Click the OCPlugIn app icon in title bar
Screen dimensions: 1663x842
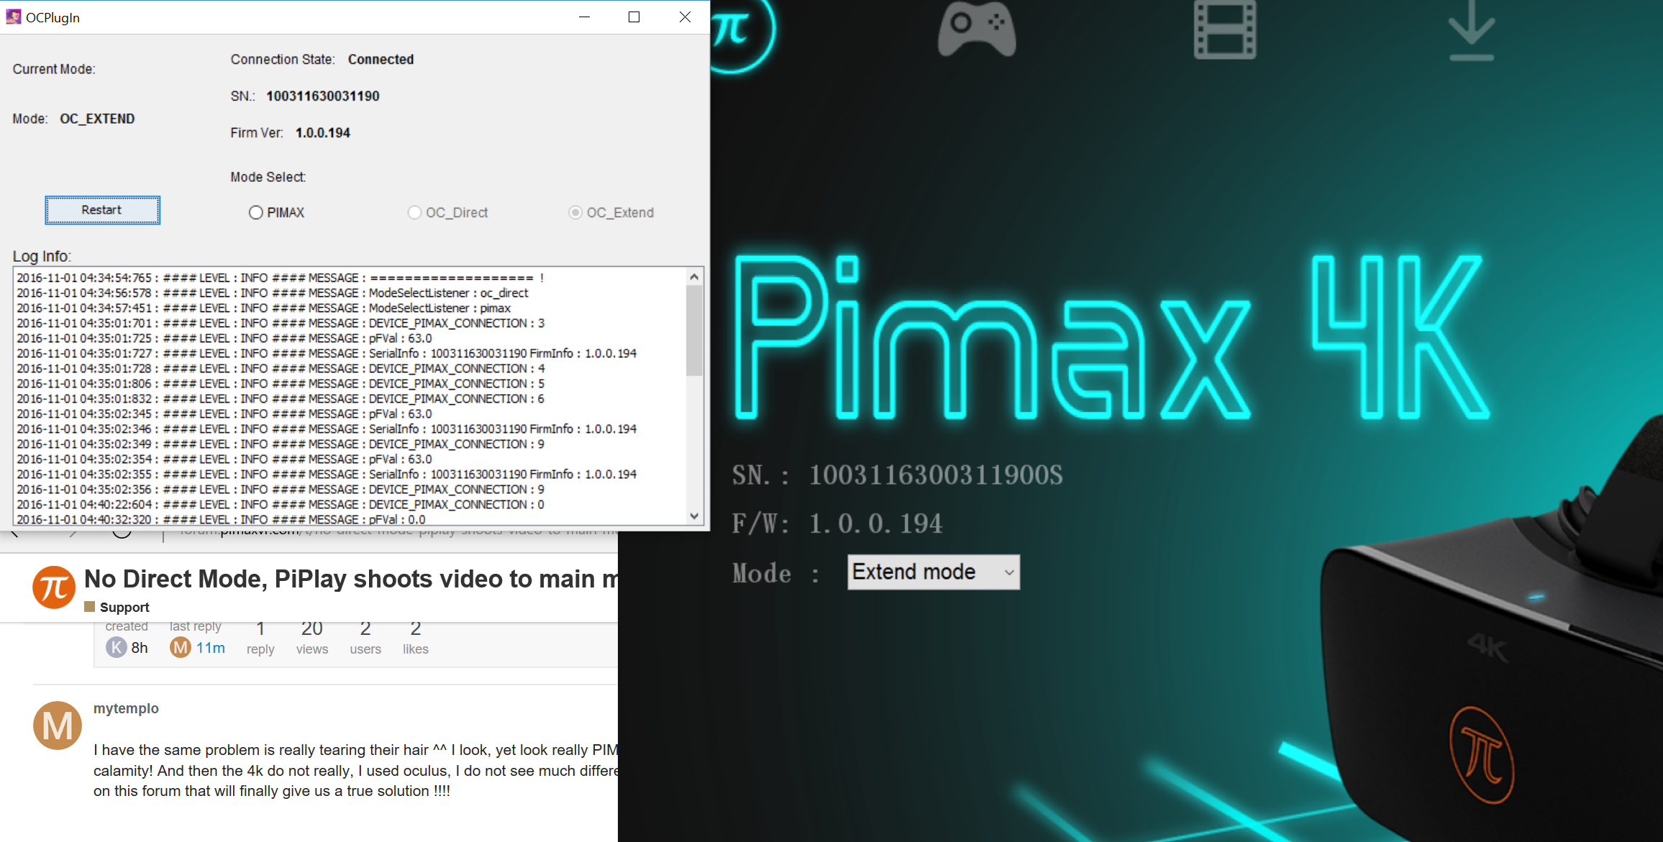tap(14, 17)
